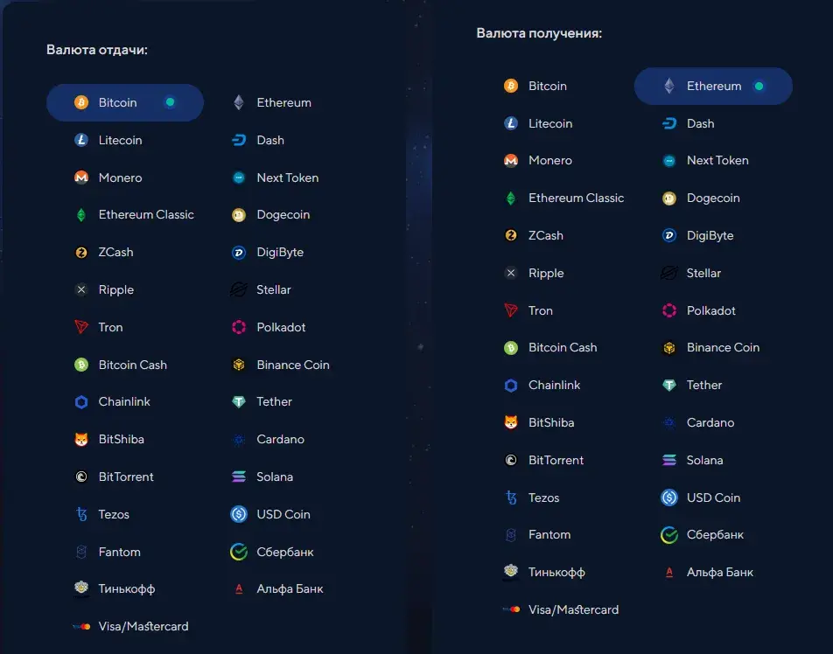
Task: Click the Тинькофф crest icon under Валюта получения
Action: click(511, 572)
